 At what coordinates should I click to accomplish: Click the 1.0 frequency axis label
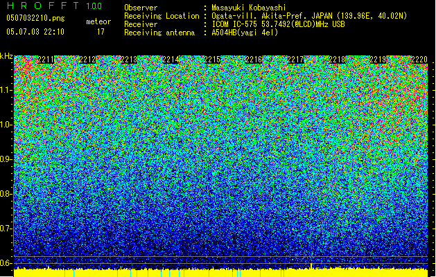pyautogui.click(x=6, y=125)
